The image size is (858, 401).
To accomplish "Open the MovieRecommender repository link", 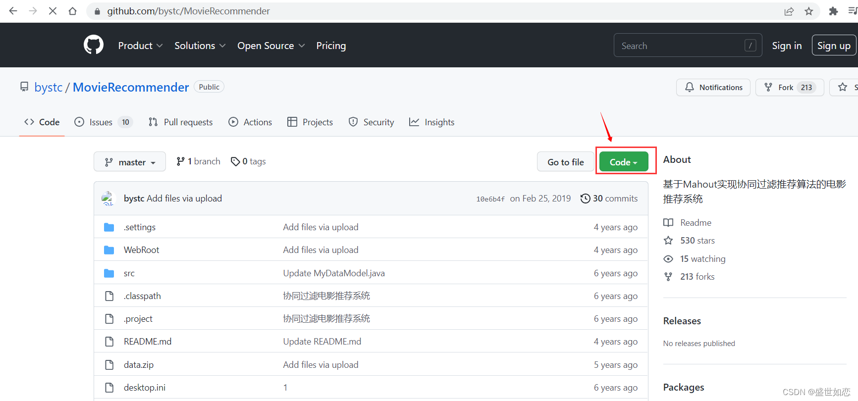I will click(x=131, y=87).
